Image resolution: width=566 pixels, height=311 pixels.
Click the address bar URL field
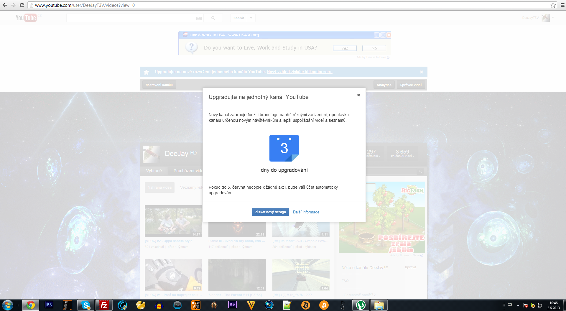coord(289,5)
